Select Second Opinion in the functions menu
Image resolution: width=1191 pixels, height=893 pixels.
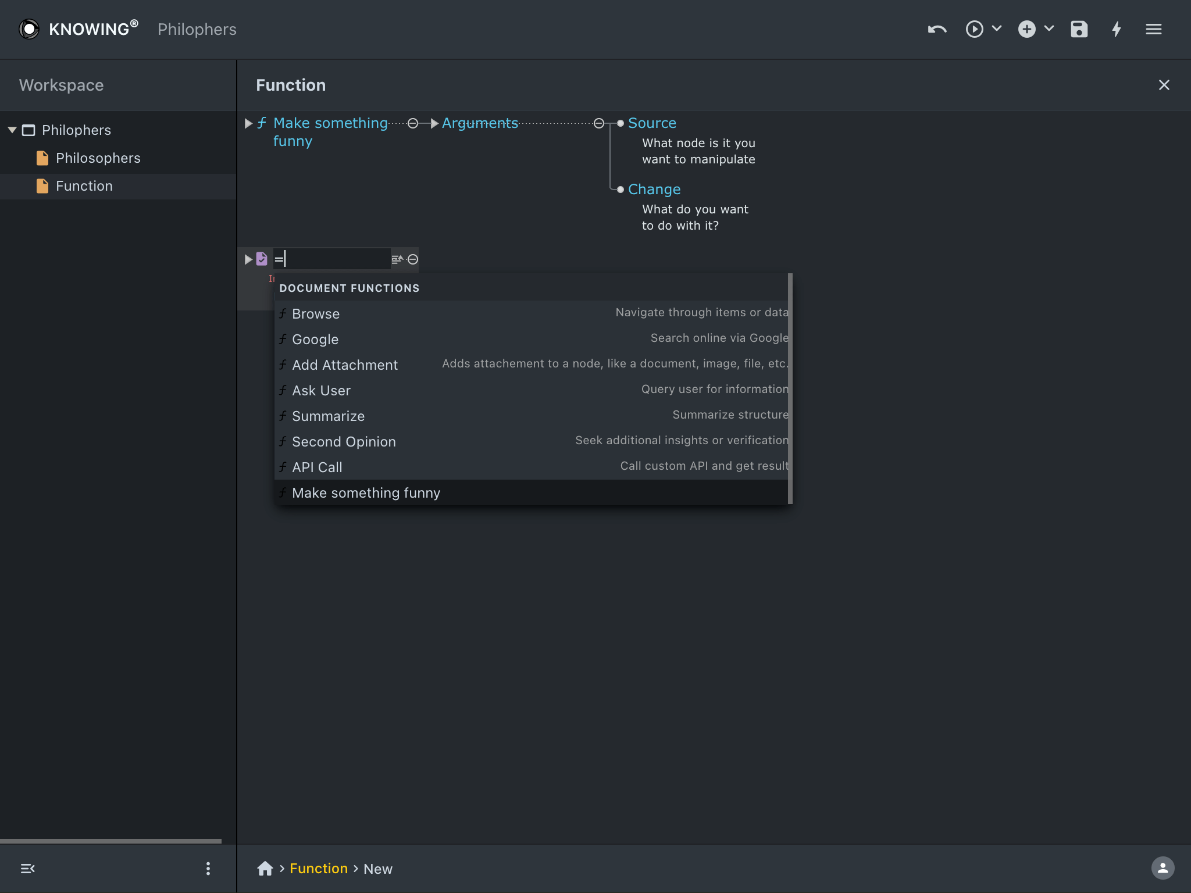coord(344,442)
